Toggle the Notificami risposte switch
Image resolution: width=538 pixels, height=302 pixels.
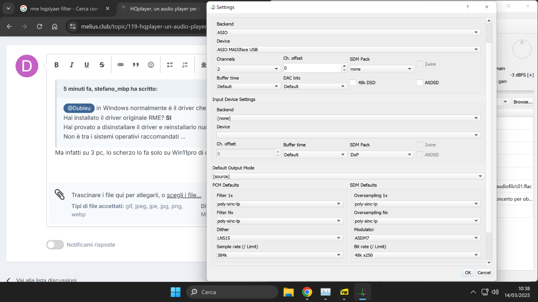(55, 245)
